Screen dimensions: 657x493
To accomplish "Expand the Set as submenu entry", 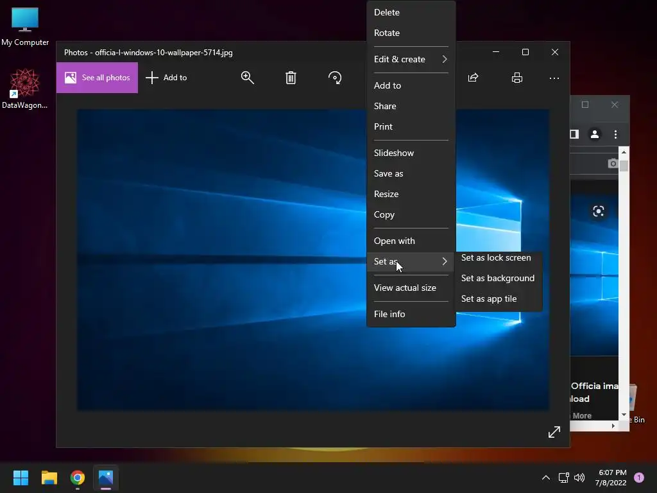I will pyautogui.click(x=411, y=261).
